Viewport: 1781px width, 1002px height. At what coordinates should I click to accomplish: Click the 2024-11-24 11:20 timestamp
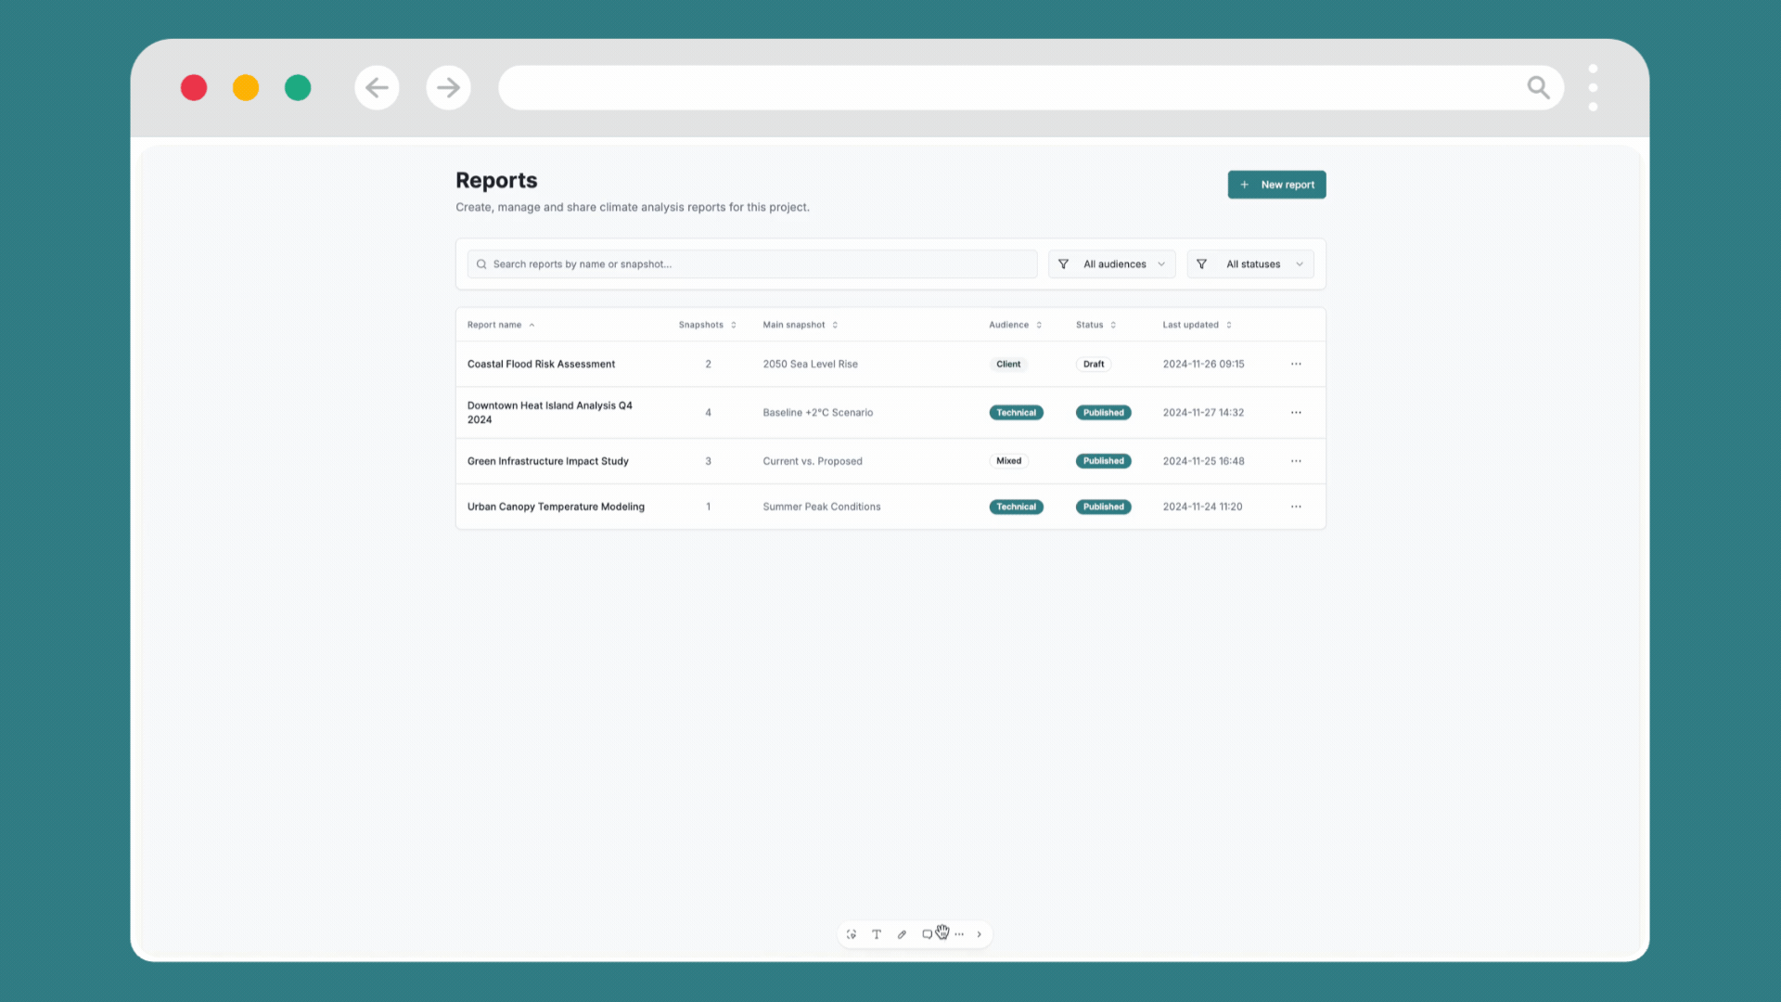pyautogui.click(x=1202, y=507)
